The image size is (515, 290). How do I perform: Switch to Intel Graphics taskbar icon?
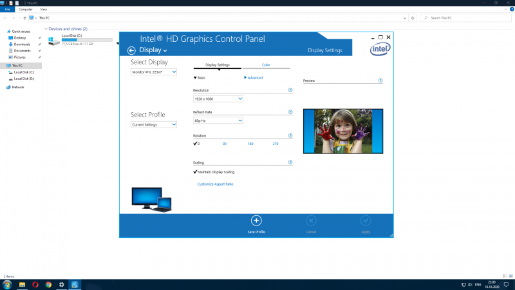pyautogui.click(x=75, y=285)
